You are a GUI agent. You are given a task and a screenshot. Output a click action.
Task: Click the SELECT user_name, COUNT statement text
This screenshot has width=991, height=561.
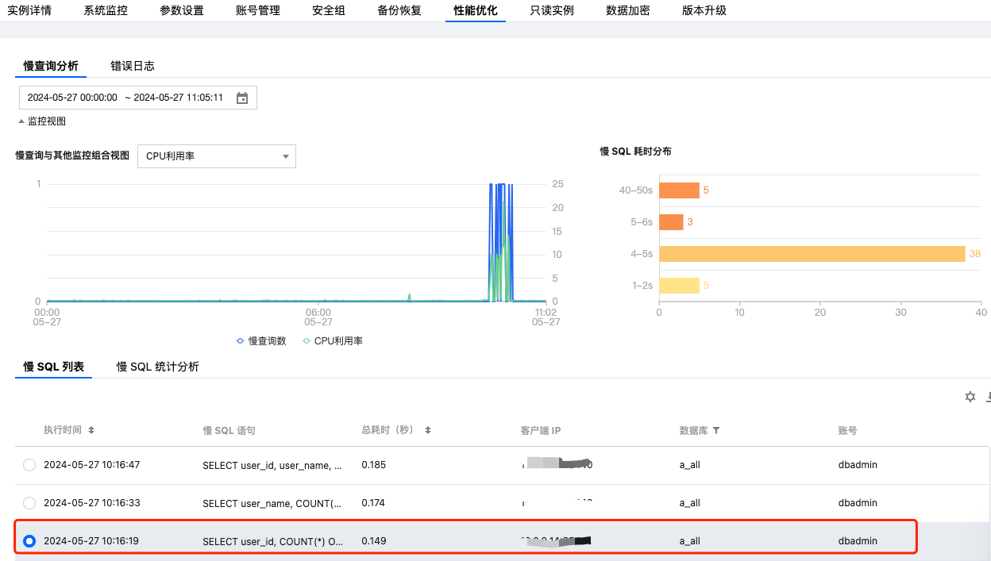click(x=272, y=503)
